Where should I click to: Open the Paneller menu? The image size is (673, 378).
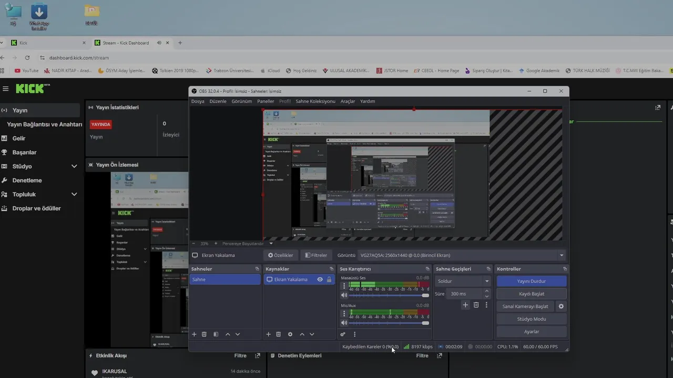(266, 101)
